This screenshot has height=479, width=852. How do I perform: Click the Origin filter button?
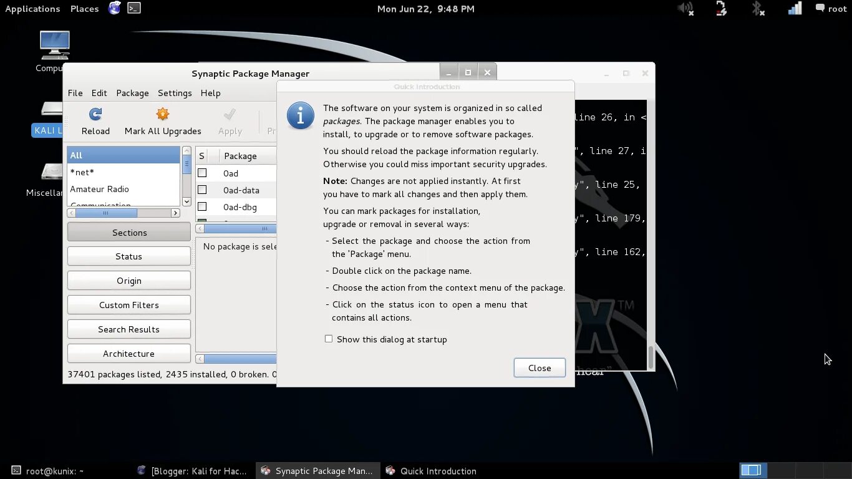click(129, 281)
